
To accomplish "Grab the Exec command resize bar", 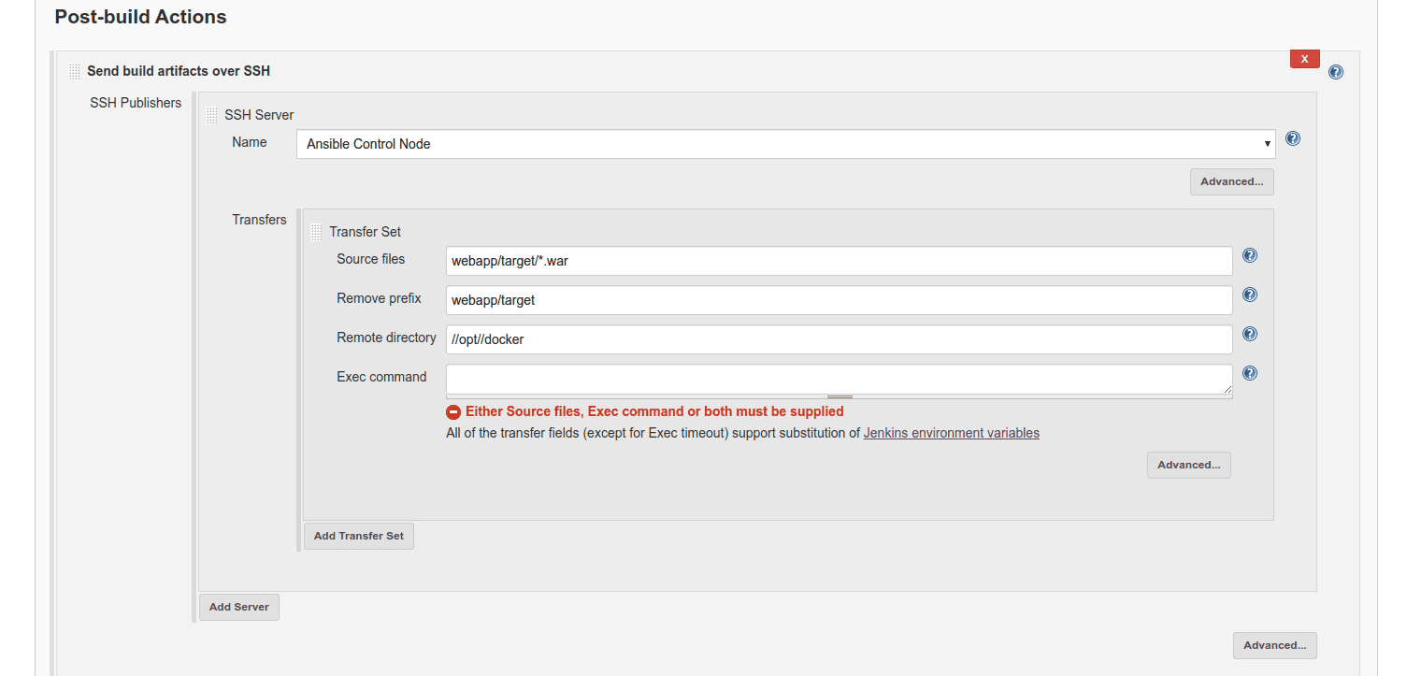I will [x=839, y=396].
